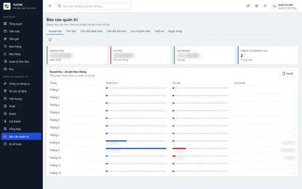This screenshot has width=302, height=189.
Task: Open the Tiền gửi bank icon
Action: (x=5, y=39)
